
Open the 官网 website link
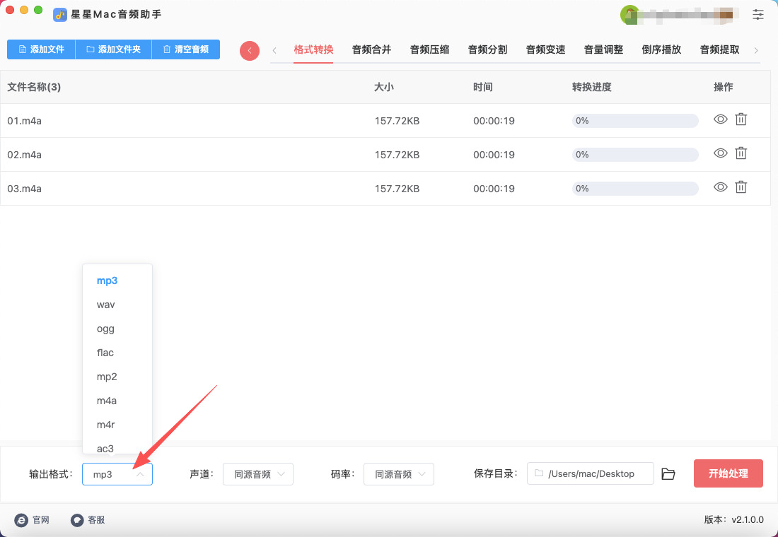32,519
